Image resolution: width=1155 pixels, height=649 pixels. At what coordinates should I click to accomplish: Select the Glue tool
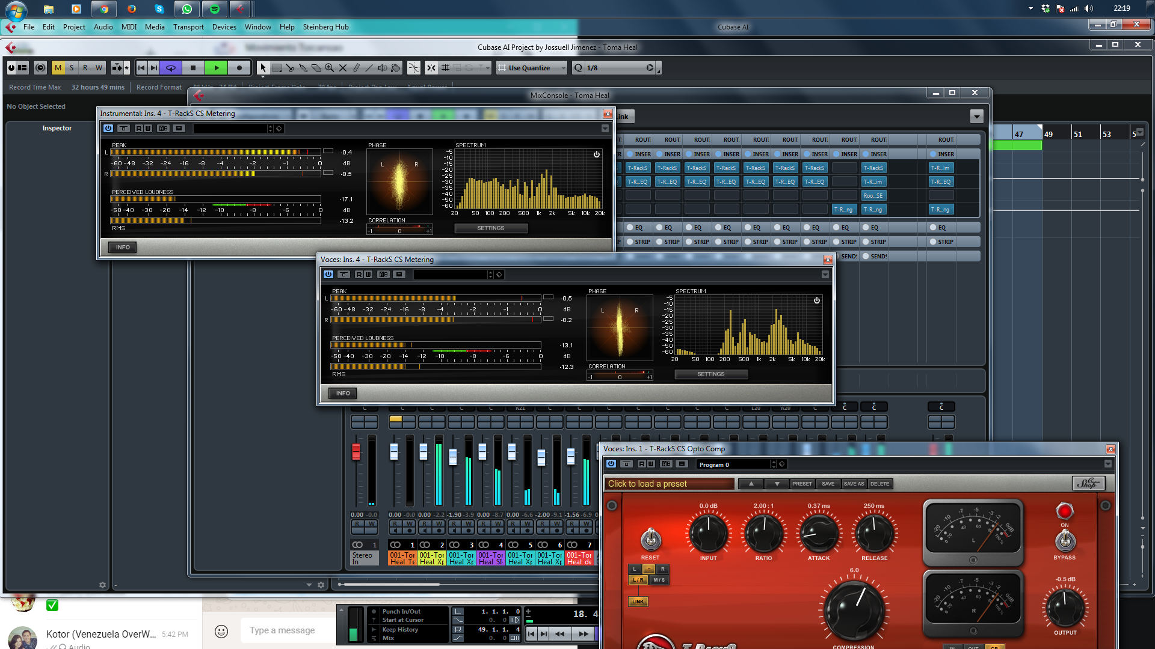(x=303, y=68)
